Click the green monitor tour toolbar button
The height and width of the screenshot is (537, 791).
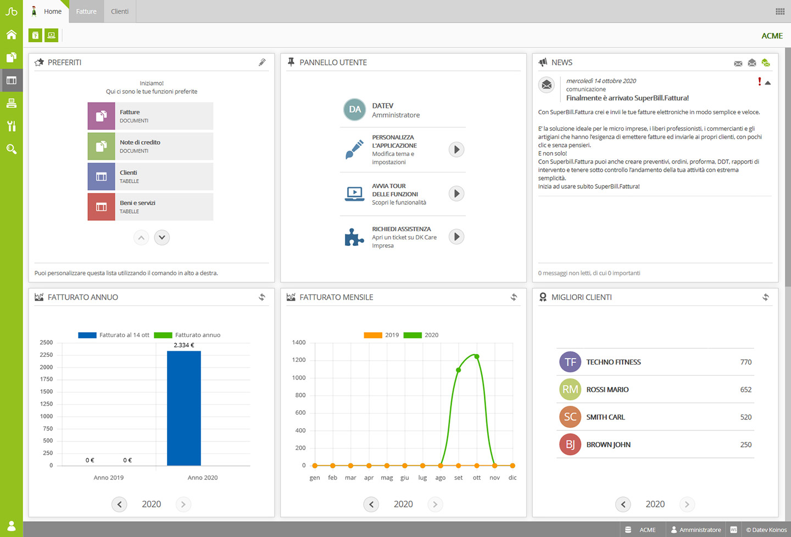51,35
